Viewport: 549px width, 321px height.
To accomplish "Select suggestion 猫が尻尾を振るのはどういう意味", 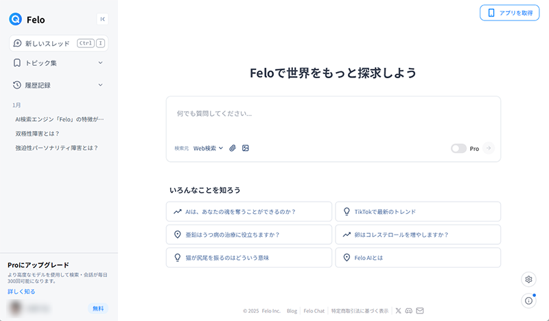I will [249, 258].
